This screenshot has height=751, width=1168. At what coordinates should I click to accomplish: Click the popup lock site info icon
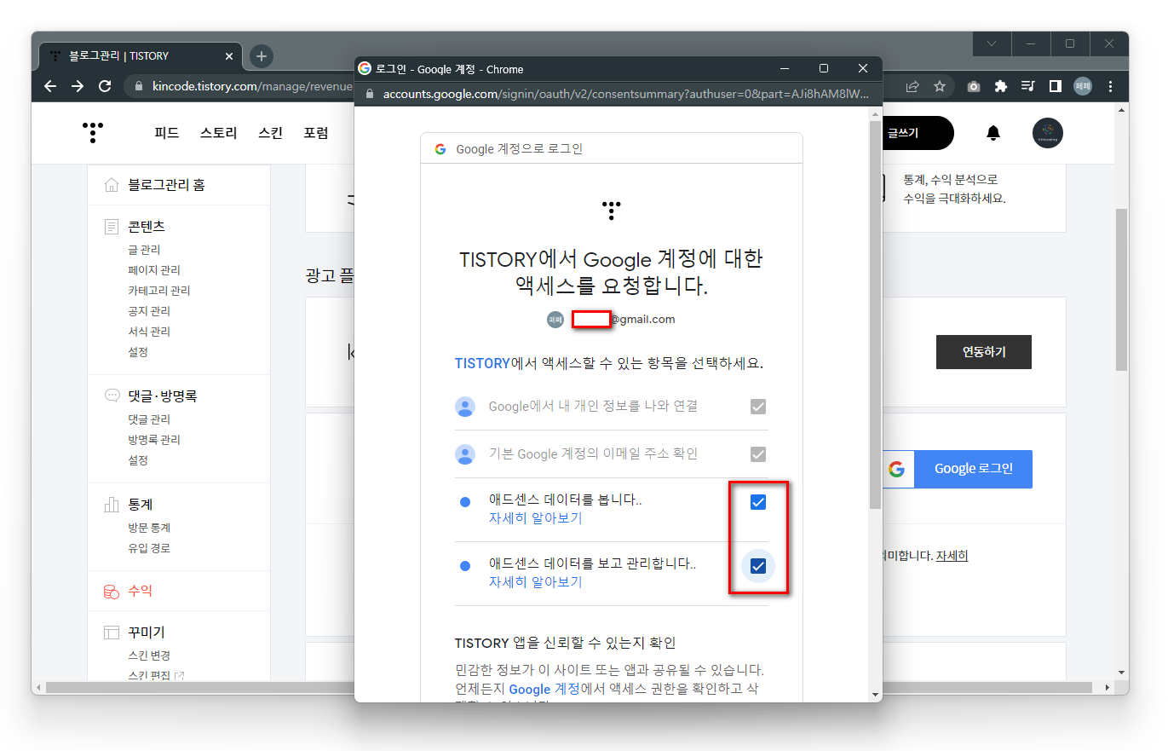[x=370, y=94]
